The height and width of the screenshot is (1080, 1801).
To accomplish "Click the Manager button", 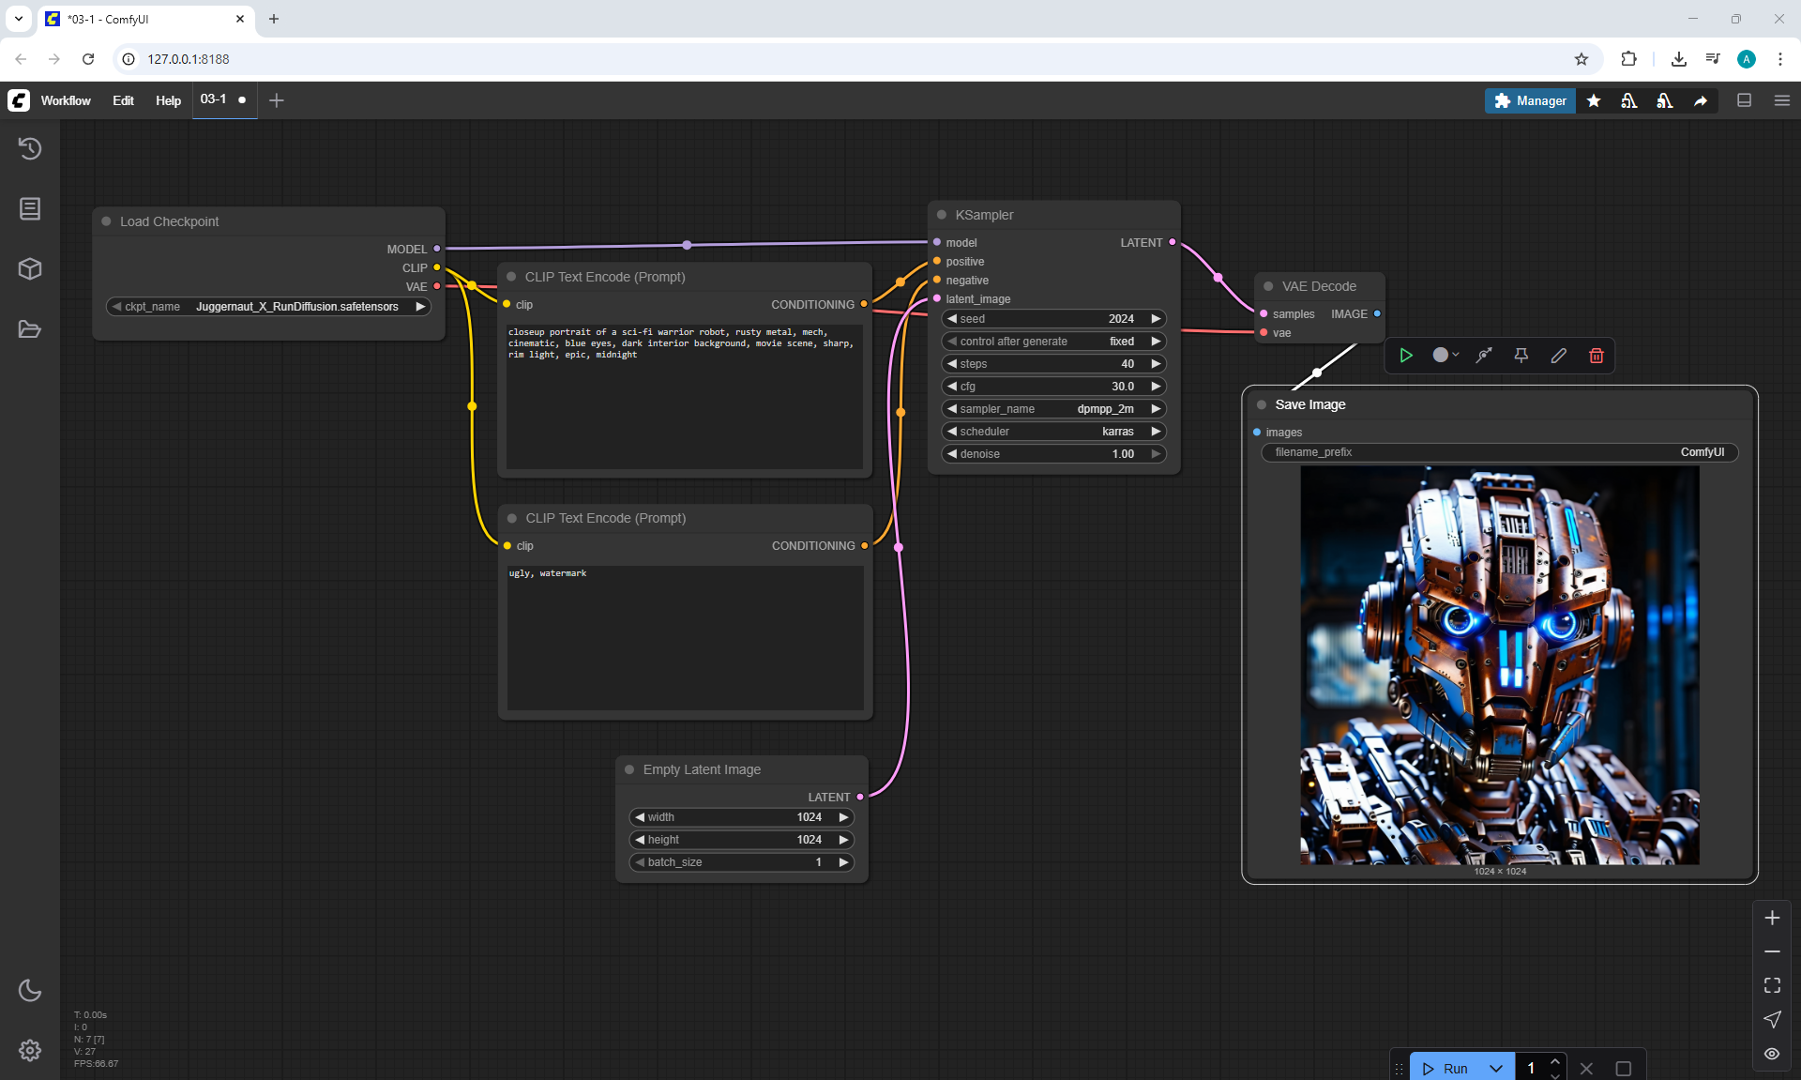I will tap(1529, 100).
